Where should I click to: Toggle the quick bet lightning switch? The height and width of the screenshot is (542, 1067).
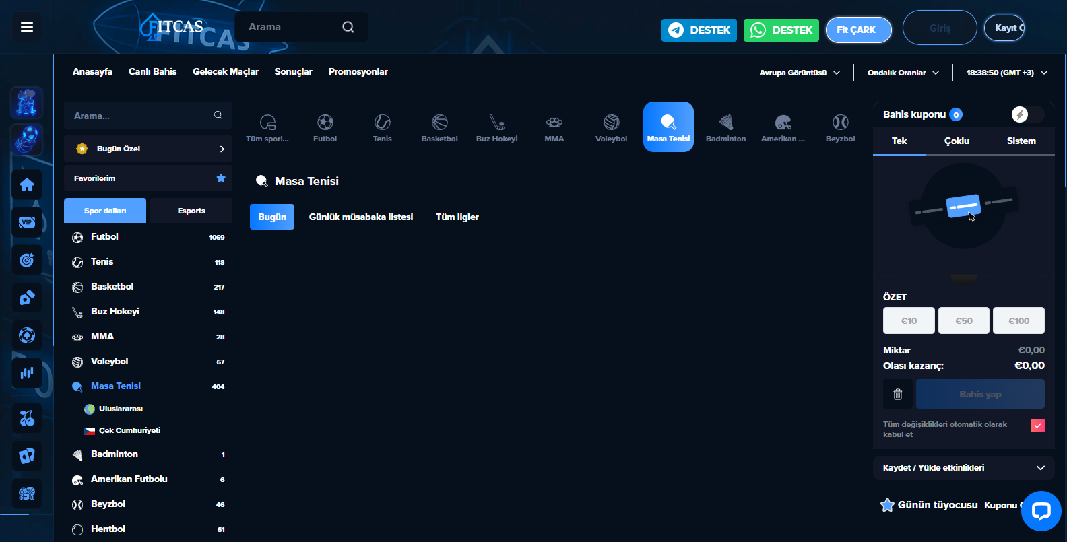tap(1027, 114)
